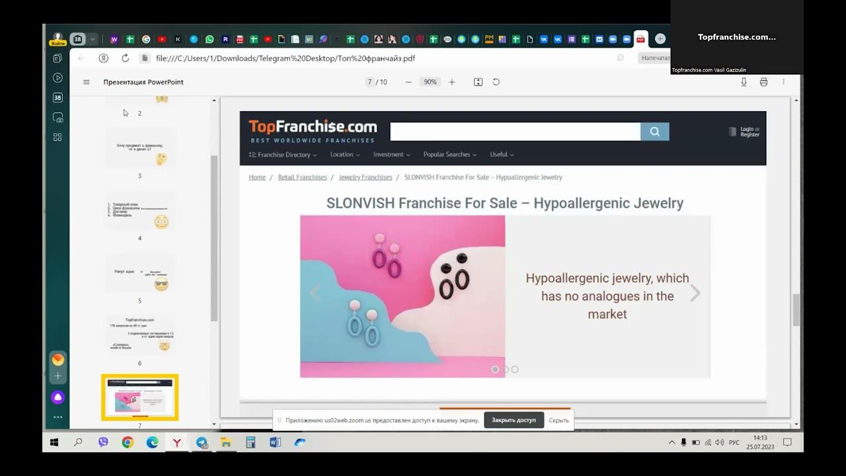Click the PDF page number field
846x476 pixels.
point(369,82)
